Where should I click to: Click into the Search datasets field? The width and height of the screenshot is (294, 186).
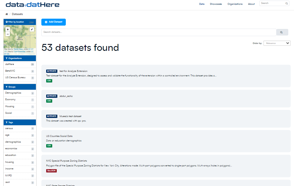point(158,32)
